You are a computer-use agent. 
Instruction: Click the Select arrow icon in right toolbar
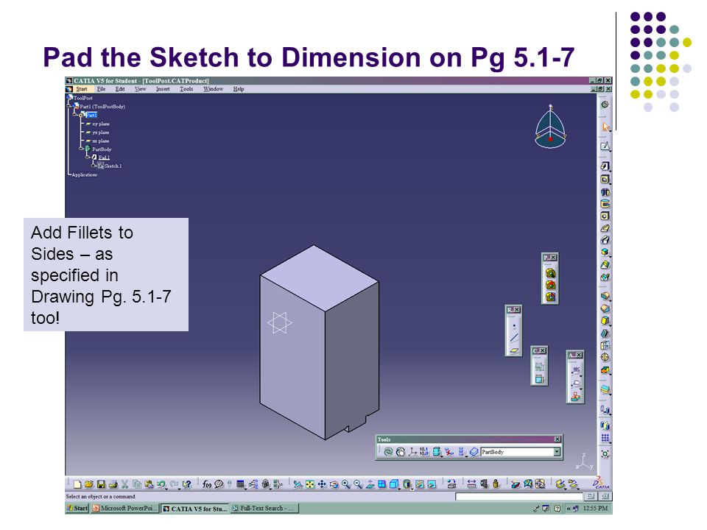(x=605, y=127)
